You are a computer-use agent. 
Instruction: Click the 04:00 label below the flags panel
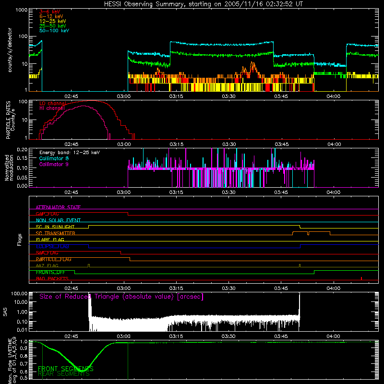pyautogui.click(x=333, y=288)
